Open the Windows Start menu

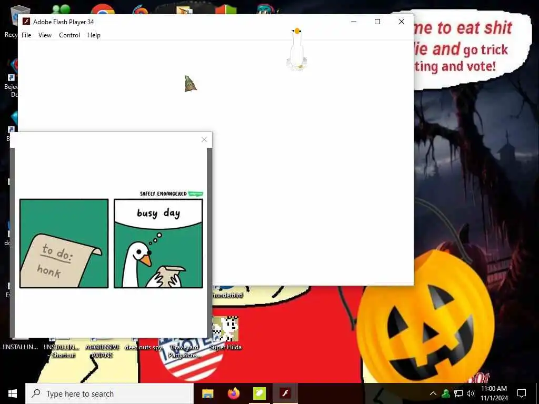click(x=13, y=393)
